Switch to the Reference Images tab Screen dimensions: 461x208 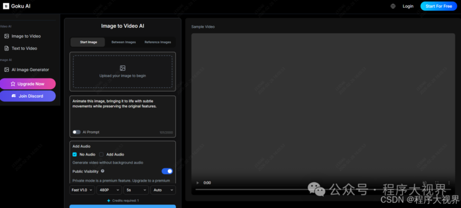click(158, 42)
